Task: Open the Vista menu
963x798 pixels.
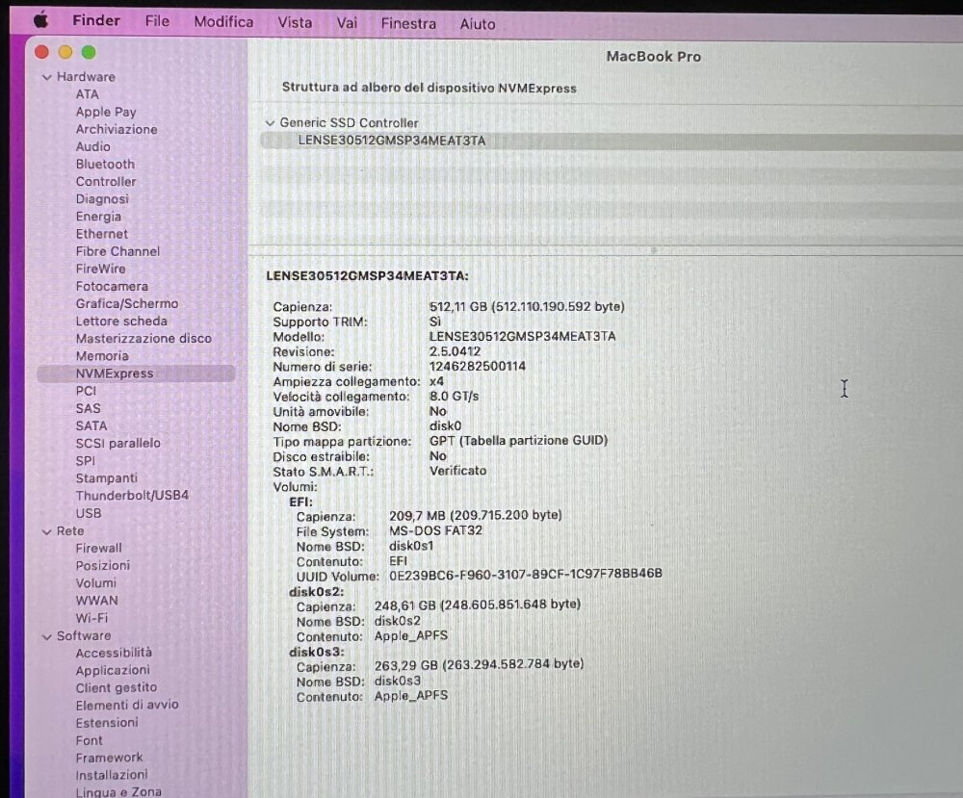Action: point(295,23)
